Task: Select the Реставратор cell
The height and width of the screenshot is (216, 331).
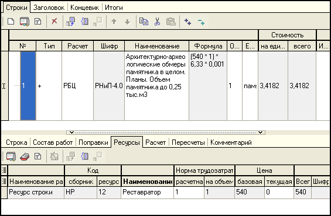Action: point(148,192)
